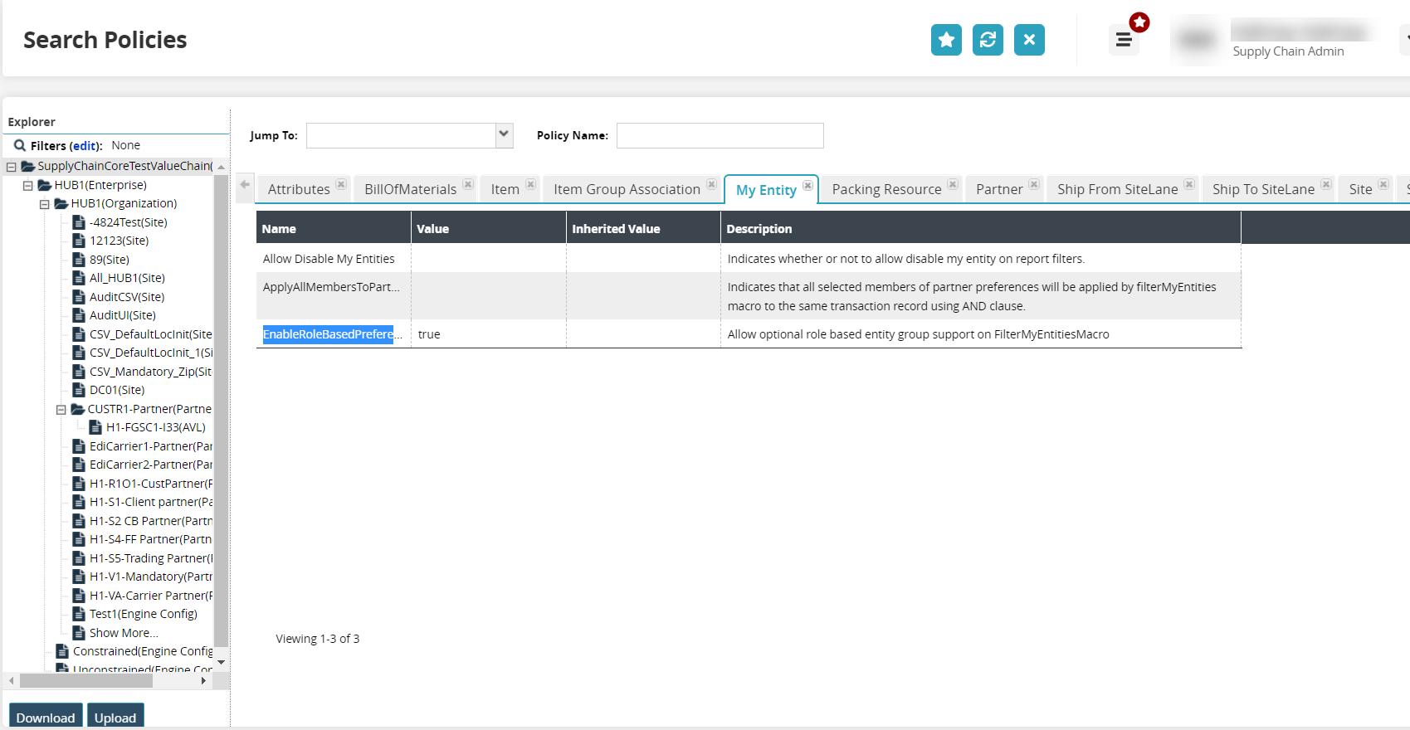
Task: Click the teal X close-page button
Action: [x=1029, y=40]
